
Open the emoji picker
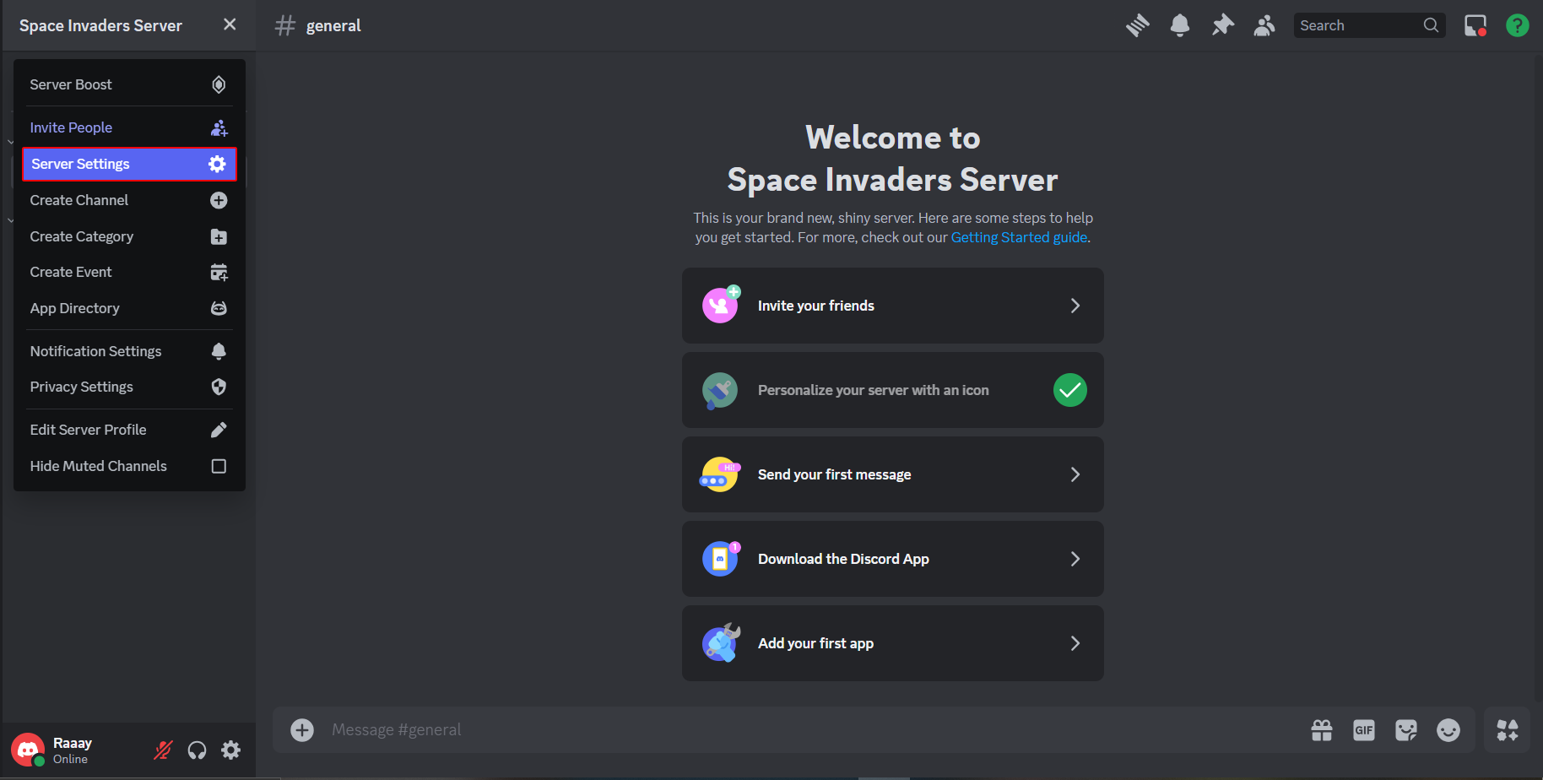click(1448, 730)
